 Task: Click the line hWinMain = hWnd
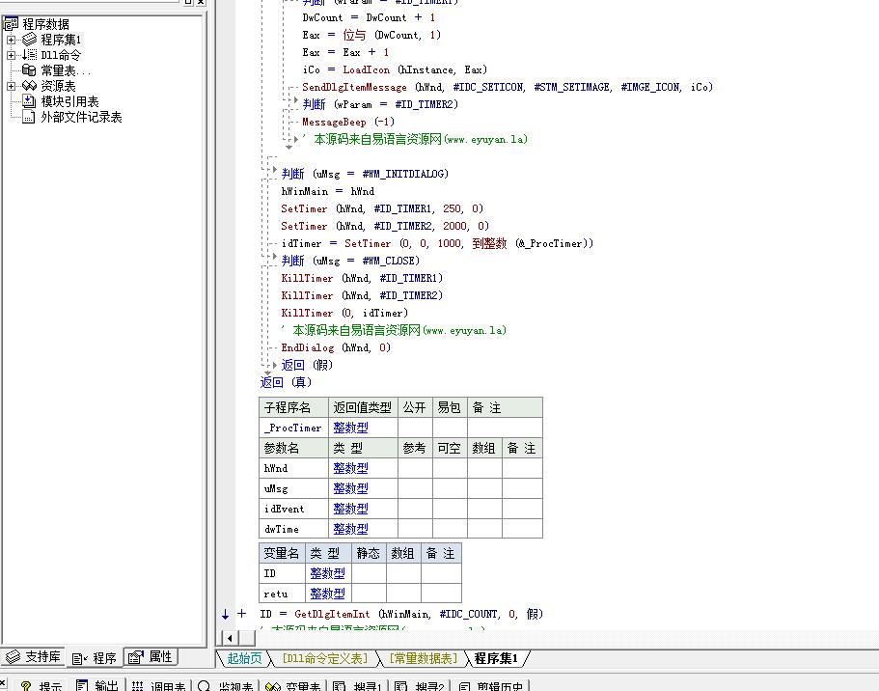point(328,191)
